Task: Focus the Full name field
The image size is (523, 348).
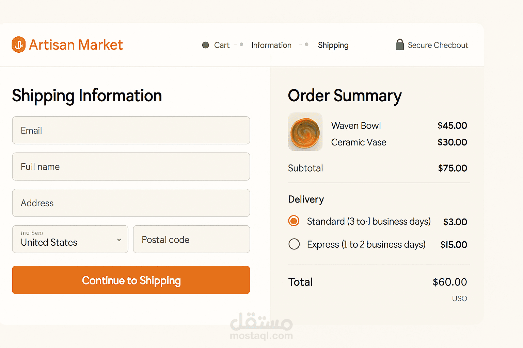Action: click(x=131, y=167)
